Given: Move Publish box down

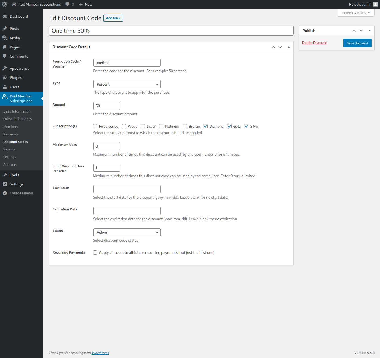Looking at the screenshot, I should pos(361,31).
